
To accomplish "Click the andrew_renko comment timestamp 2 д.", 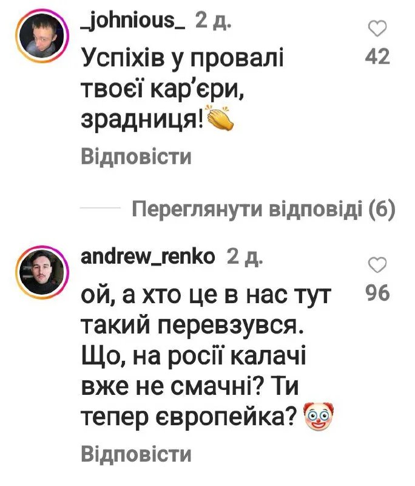I will point(245,257).
